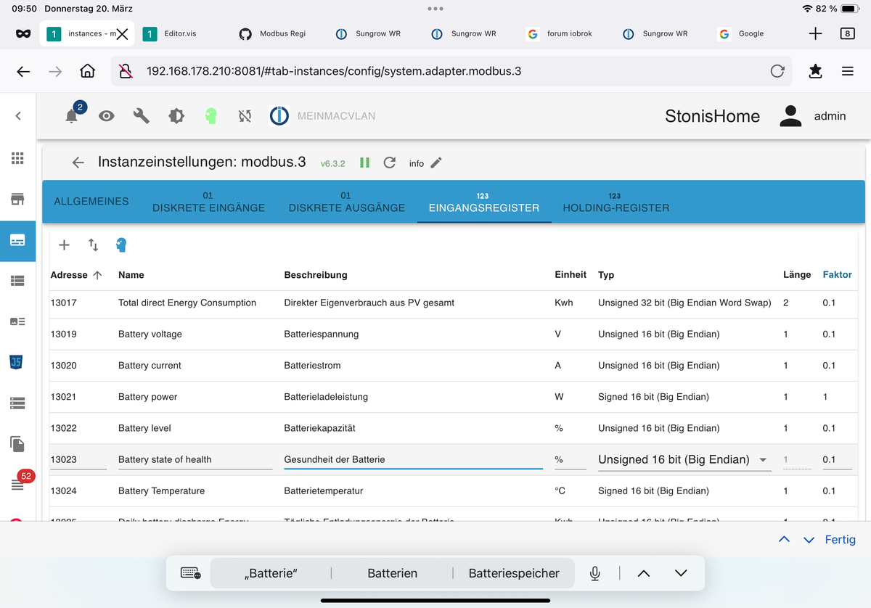Select the Eingangsregister tab

coord(484,202)
